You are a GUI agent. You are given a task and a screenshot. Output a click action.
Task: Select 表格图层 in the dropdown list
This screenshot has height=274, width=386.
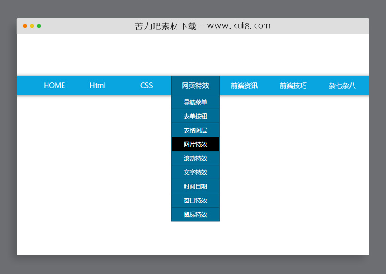(195, 130)
